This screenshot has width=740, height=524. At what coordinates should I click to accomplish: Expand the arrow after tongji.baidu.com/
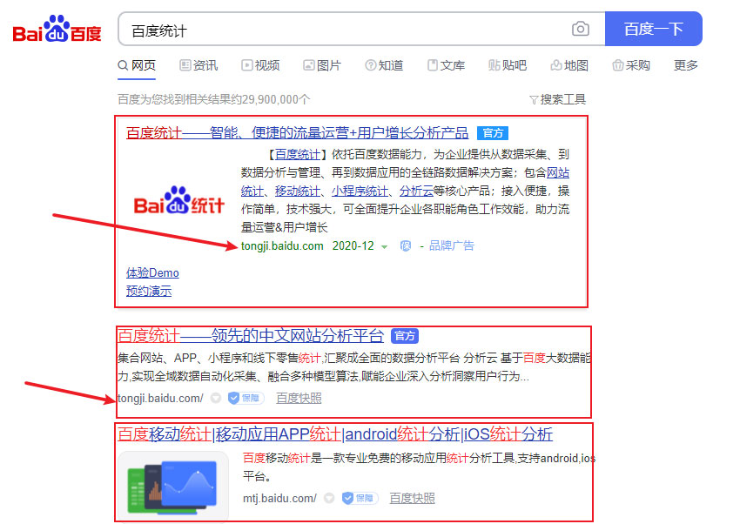216,399
